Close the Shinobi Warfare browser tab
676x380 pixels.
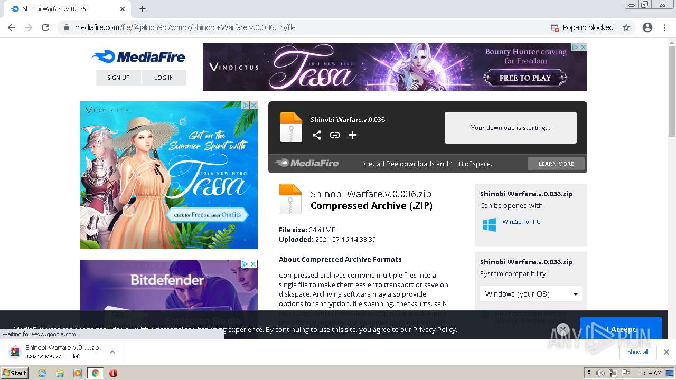[123, 9]
